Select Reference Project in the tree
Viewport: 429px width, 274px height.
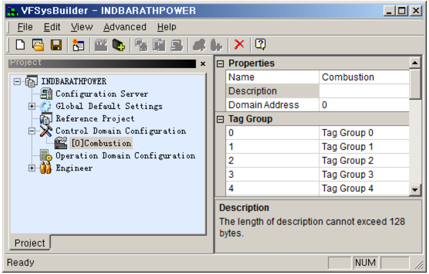coord(95,119)
